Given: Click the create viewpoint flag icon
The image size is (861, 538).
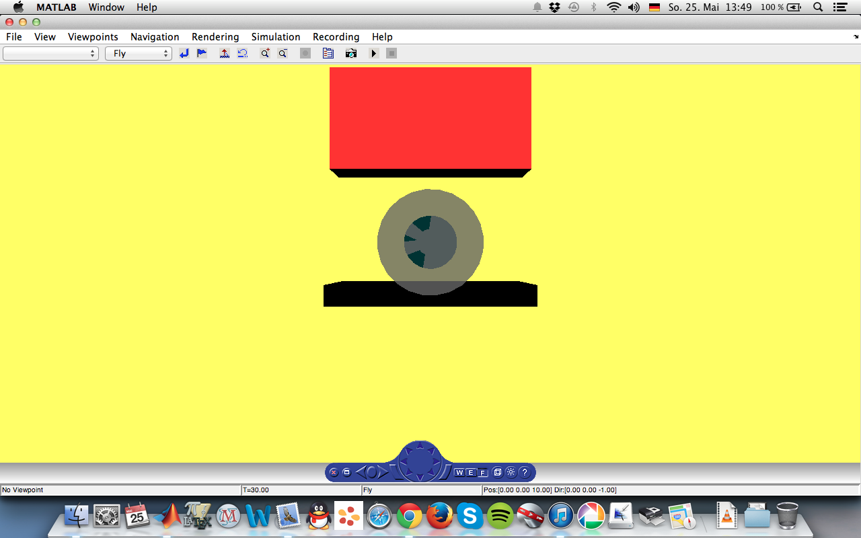Looking at the screenshot, I should point(202,53).
